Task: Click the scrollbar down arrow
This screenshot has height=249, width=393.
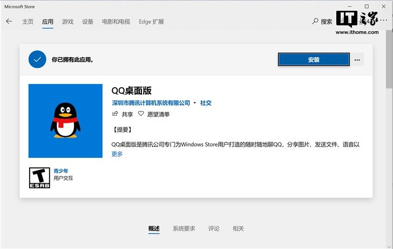Action: (x=389, y=246)
